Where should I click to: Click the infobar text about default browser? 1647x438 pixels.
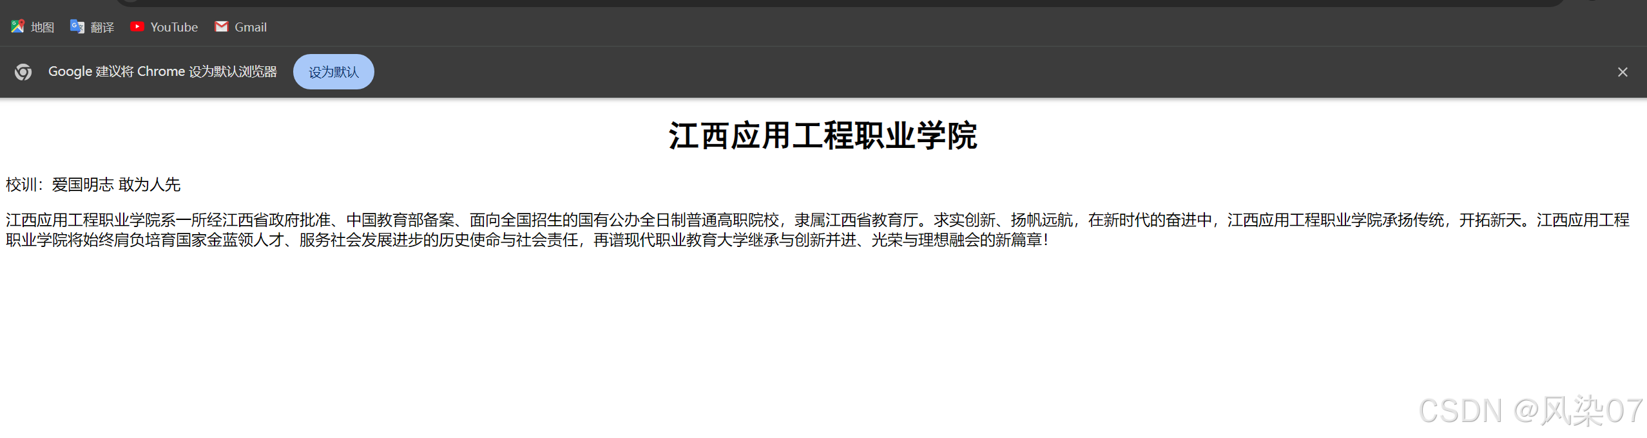(x=162, y=71)
